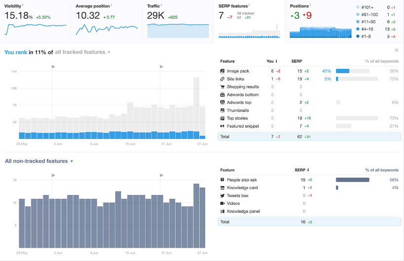Screen dimensions: 404x261
Task: Click the 3 Jun flag marker on tracked chart
Action: pos(53,66)
